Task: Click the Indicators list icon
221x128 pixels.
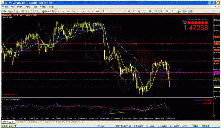Action: (x=178, y=11)
